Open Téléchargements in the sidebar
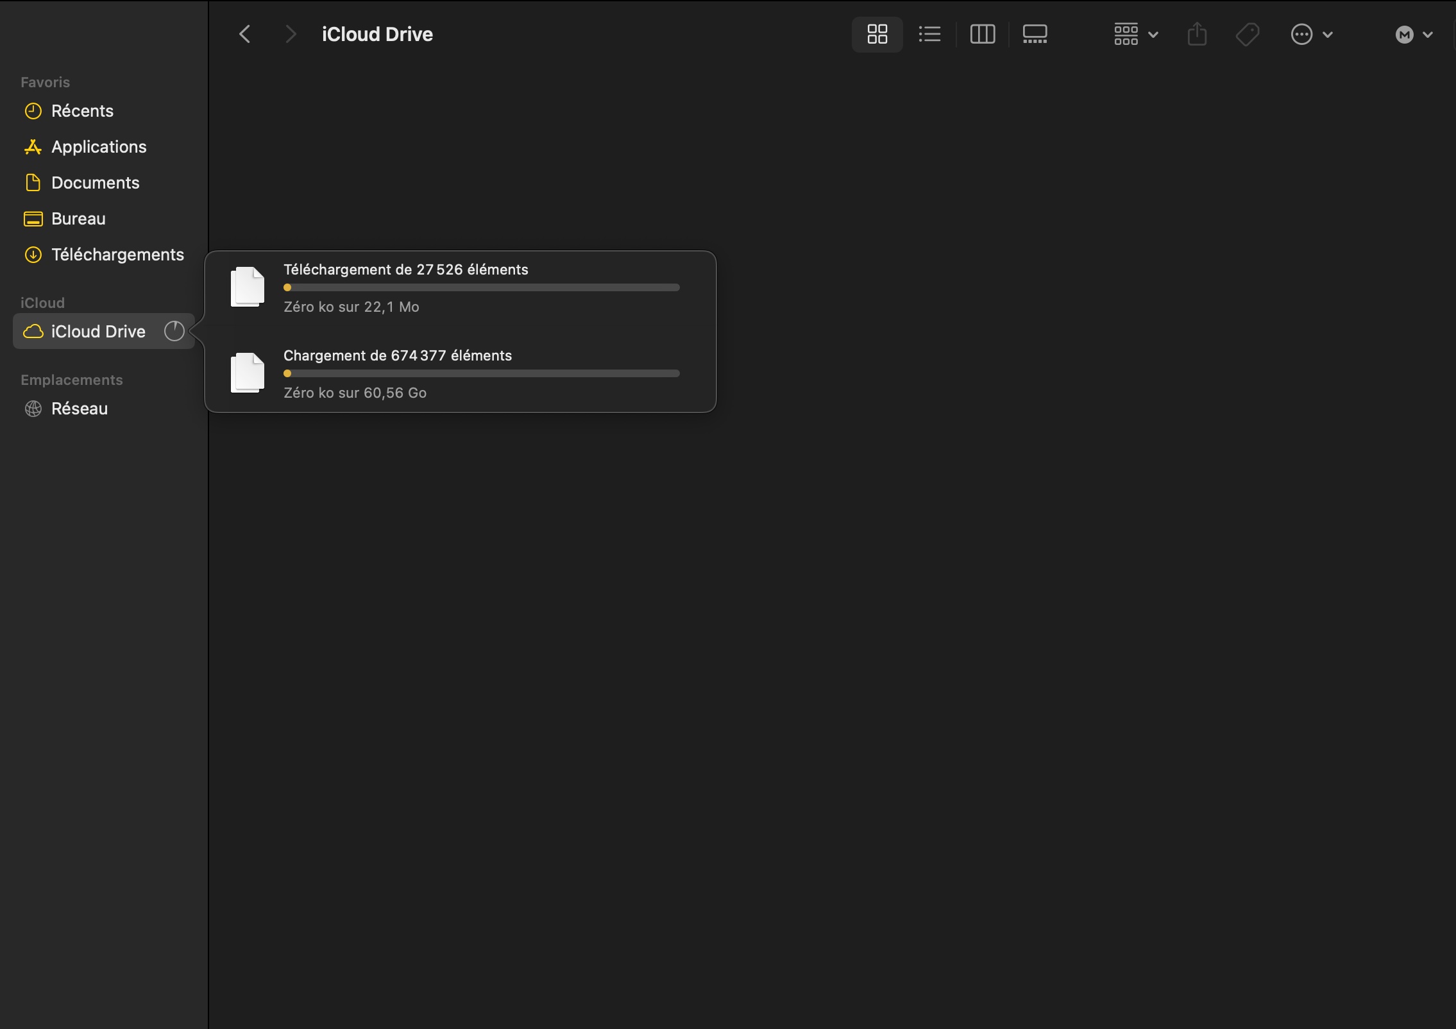Viewport: 1456px width, 1029px height. [x=117, y=255]
